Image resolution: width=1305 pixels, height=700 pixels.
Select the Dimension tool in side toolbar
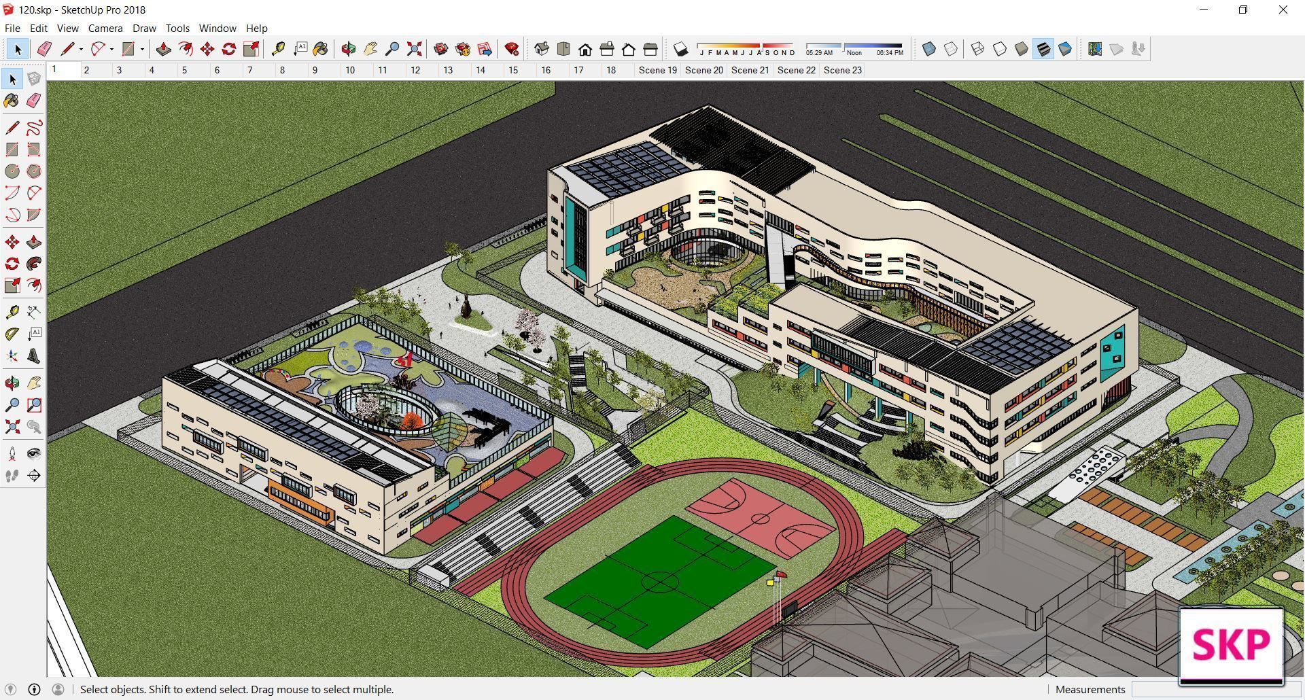34,313
